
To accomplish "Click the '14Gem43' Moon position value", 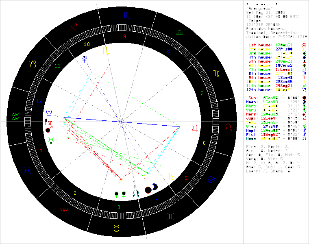I will coord(270,102).
